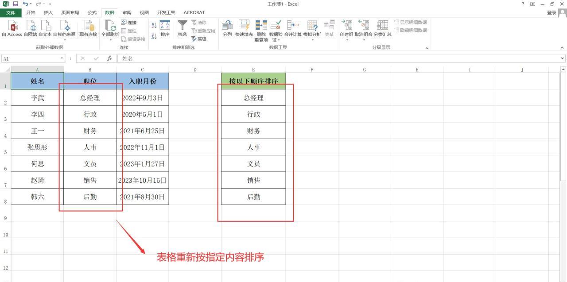Switch to the 开发工具 tab

[x=166, y=12]
